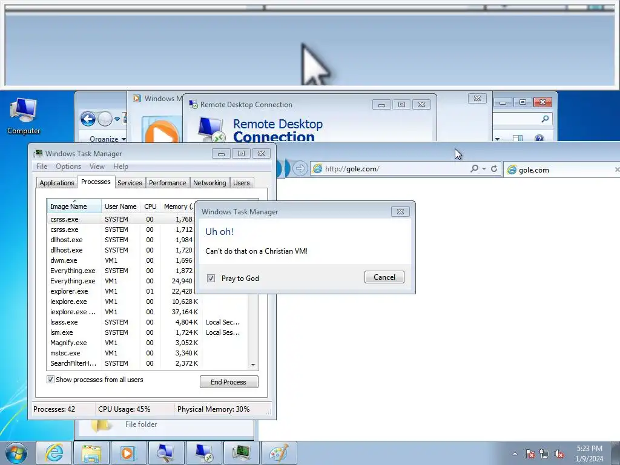The height and width of the screenshot is (465, 620).
Task: Sort processes by CPU column
Action: 150,206
